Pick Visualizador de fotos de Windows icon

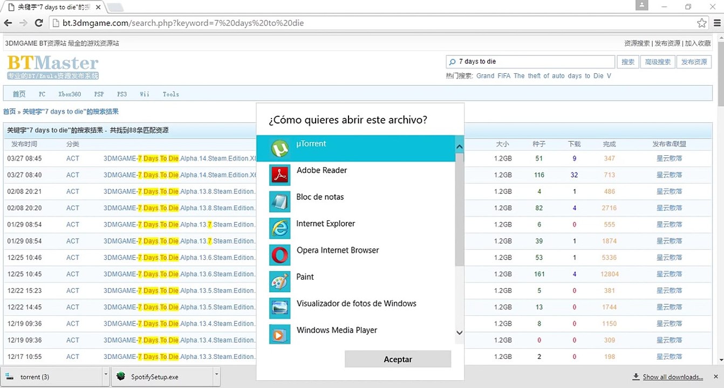pos(279,308)
